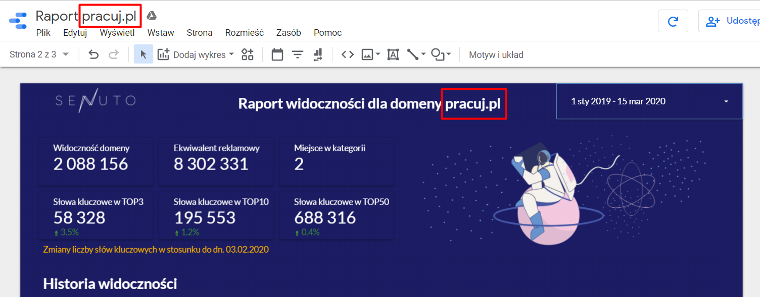Select the Słowa kluczowe w TOP3 scorecard

(96, 215)
